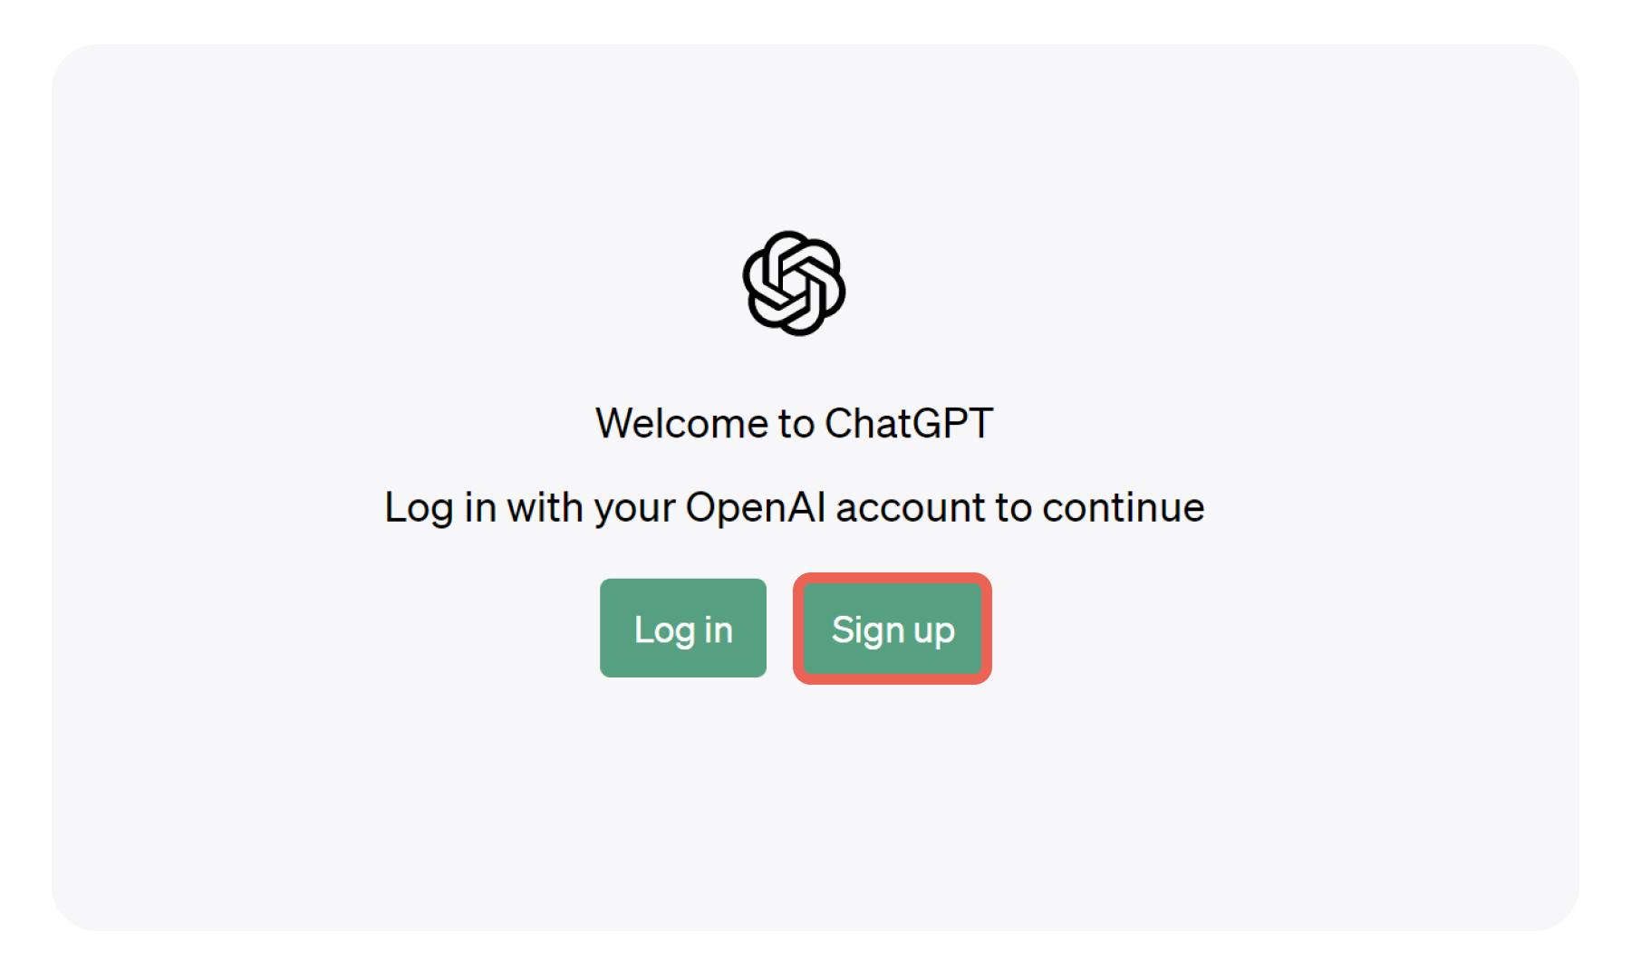The height and width of the screenshot is (980, 1631).
Task: Click the word account in the subtitle
Action: click(x=910, y=507)
